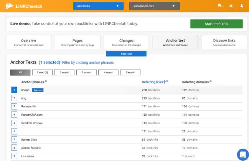The height and width of the screenshot is (161, 249).
Task: Select row 2 checkbox for img:
Action: point(14,98)
